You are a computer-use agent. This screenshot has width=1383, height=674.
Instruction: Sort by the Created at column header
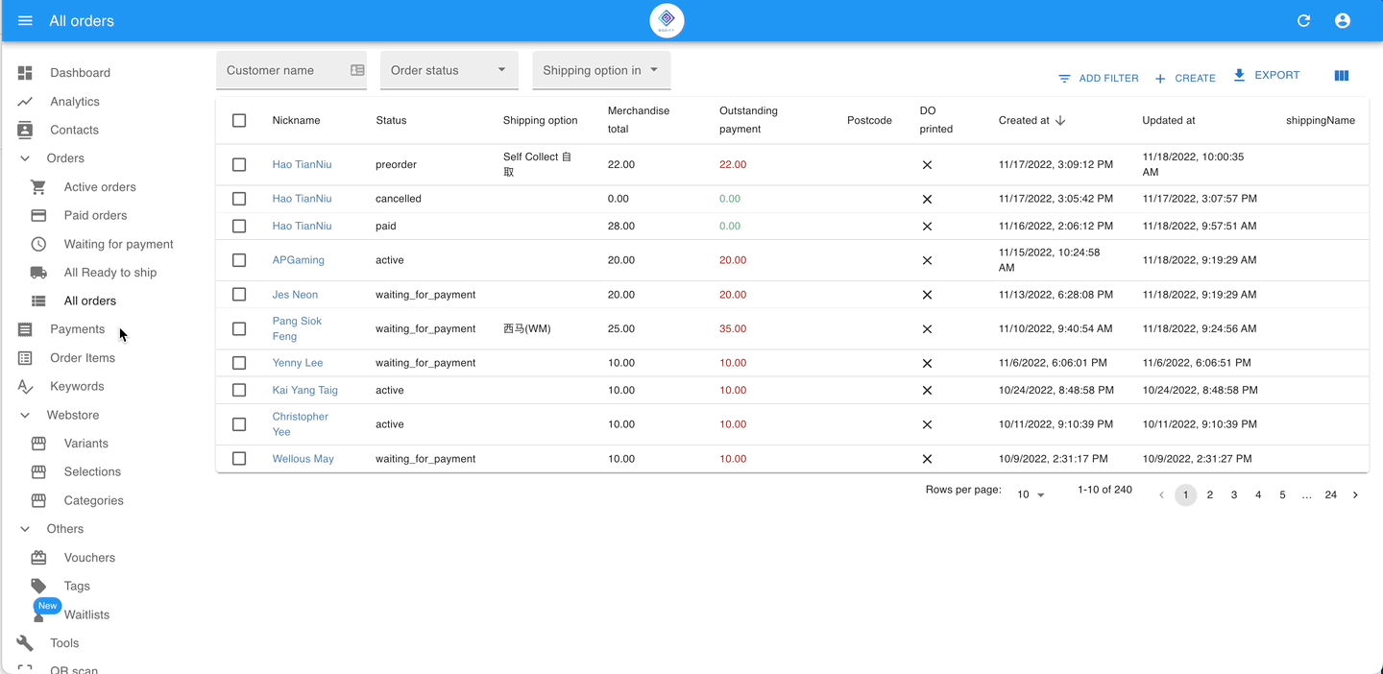1024,121
